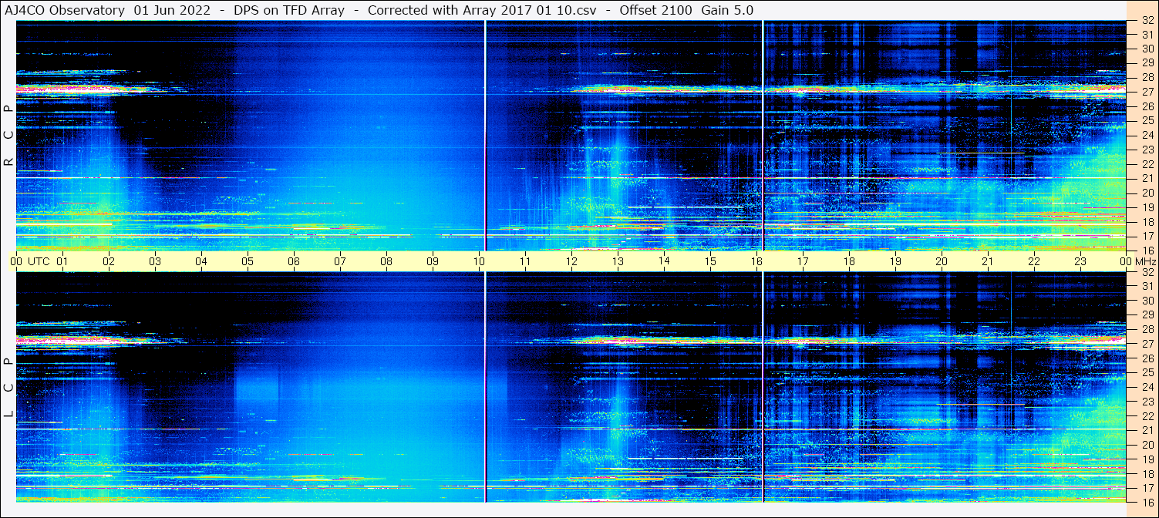
Task: Click "Corrected with Array 2017 01 10.csv" text
Action: tap(482, 10)
